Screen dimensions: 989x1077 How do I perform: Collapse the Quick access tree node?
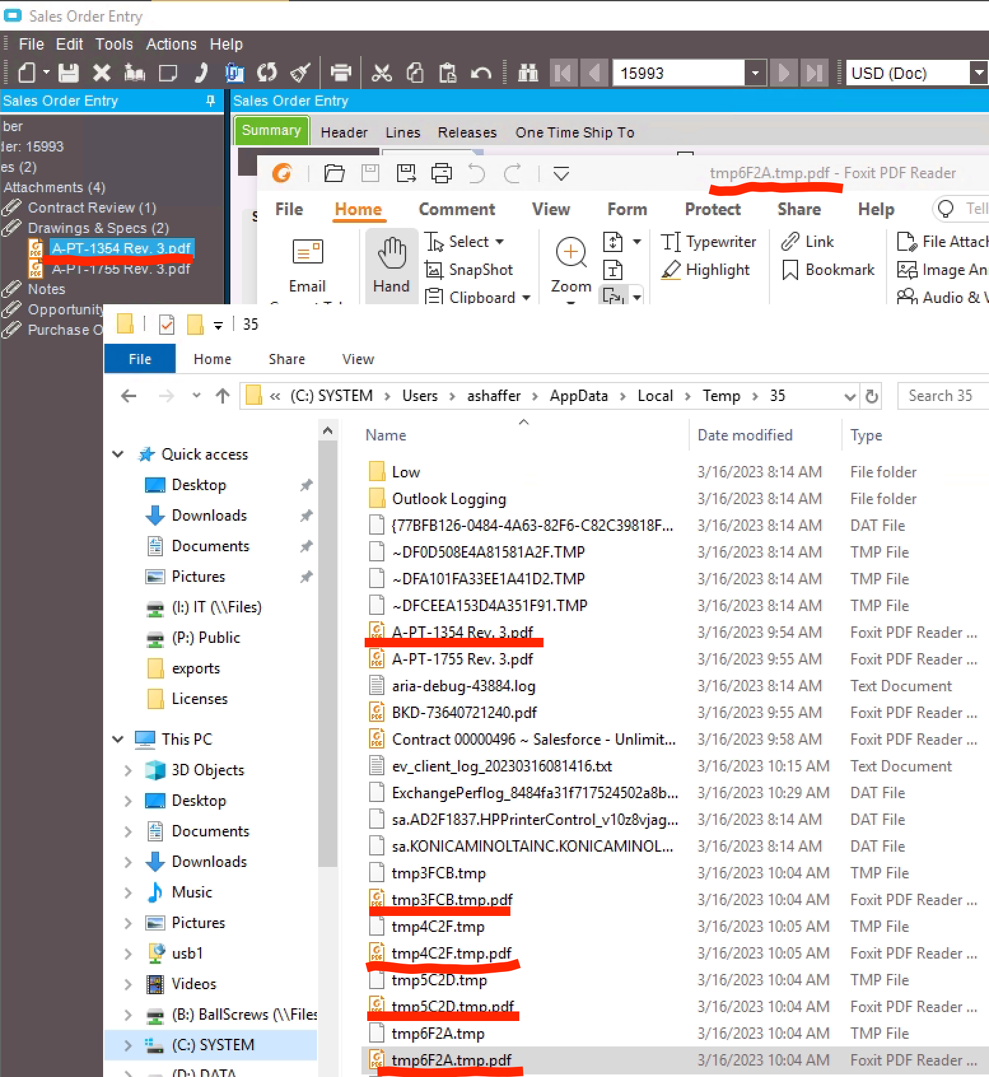pos(118,454)
